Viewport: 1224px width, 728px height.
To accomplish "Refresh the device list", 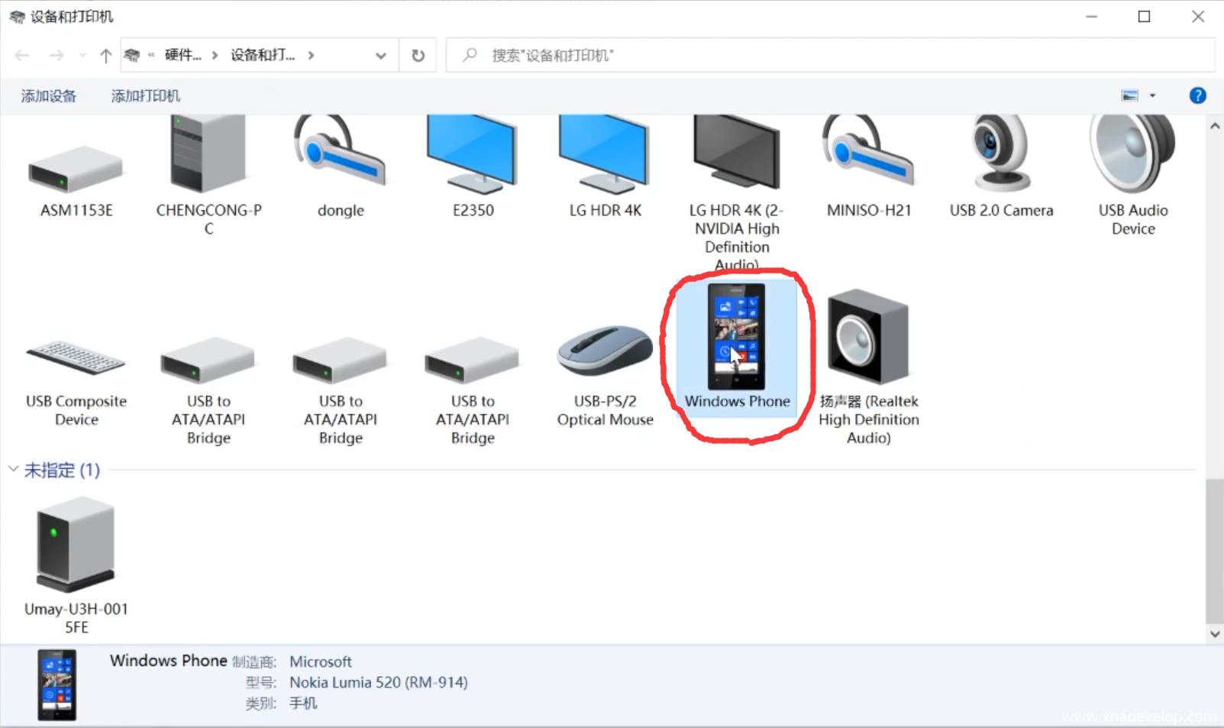I will coord(418,56).
